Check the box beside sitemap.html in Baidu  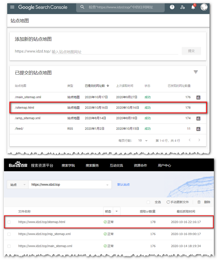(9, 222)
